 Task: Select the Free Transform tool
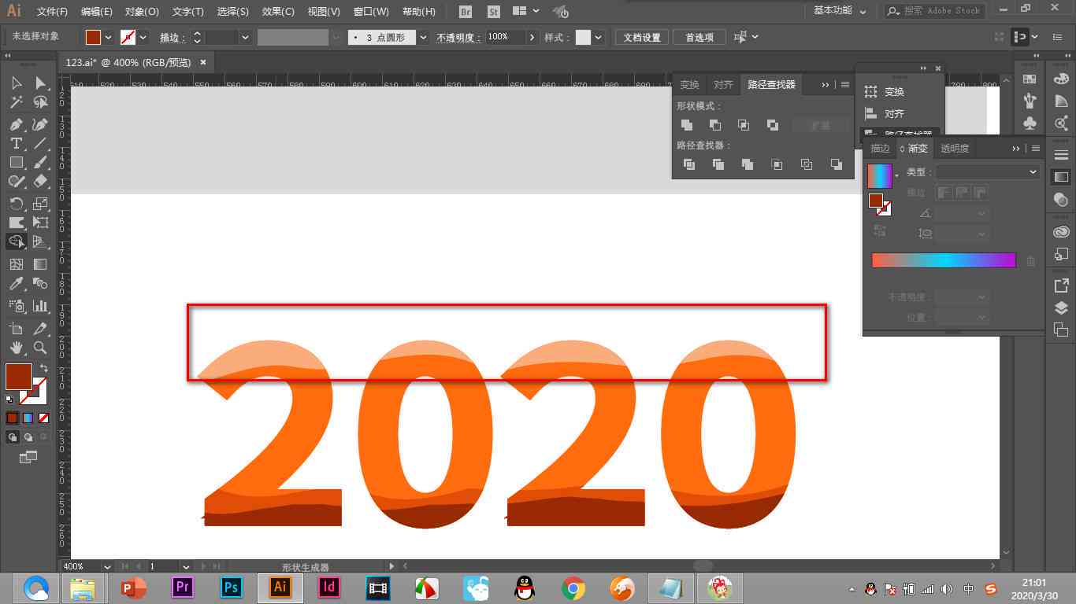click(40, 223)
